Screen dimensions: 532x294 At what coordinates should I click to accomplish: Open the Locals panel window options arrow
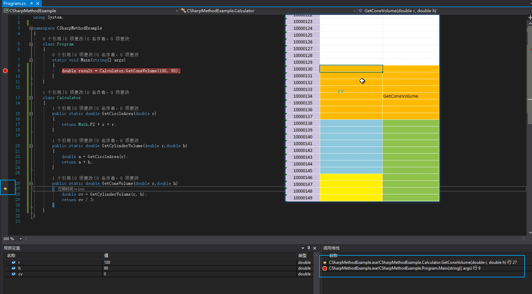coord(302,248)
